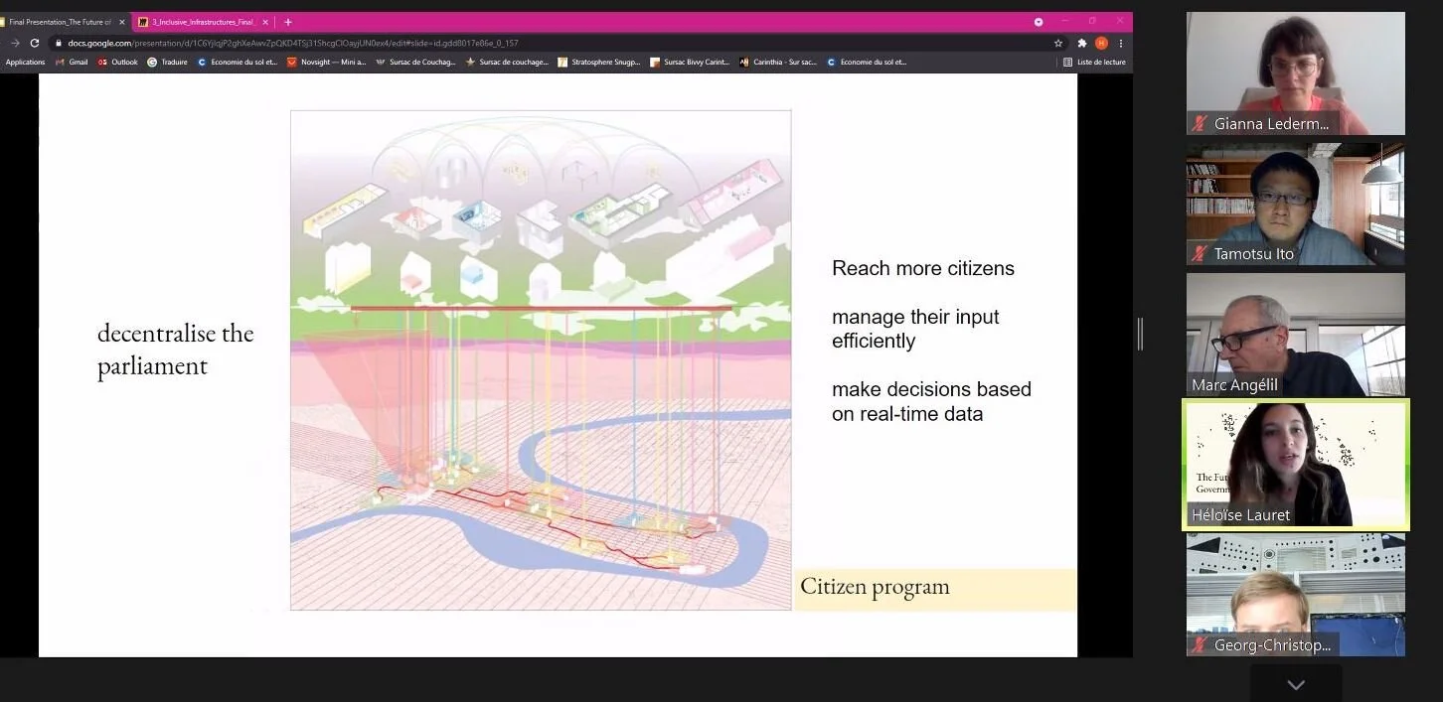Open the Traduire bookmark
The image size is (1443, 702).
coord(167,62)
